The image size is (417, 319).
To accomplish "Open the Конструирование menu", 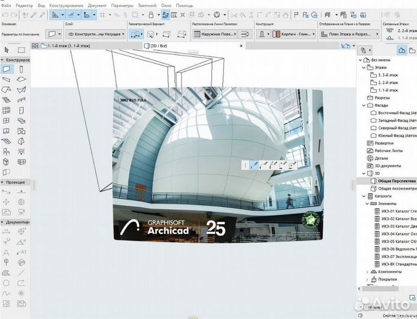I will coord(66,5).
